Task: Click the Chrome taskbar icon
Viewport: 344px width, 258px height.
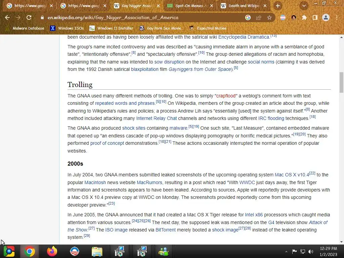Action: pos(30,251)
